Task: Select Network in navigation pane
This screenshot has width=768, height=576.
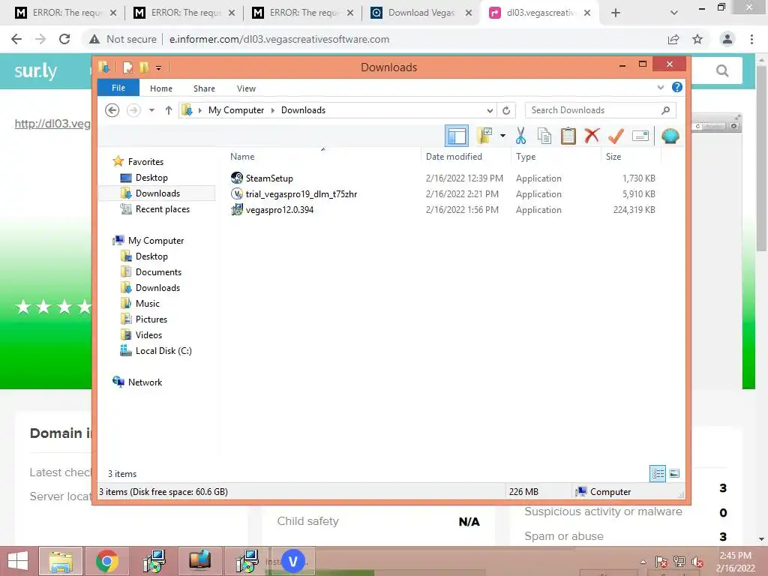Action: (145, 382)
